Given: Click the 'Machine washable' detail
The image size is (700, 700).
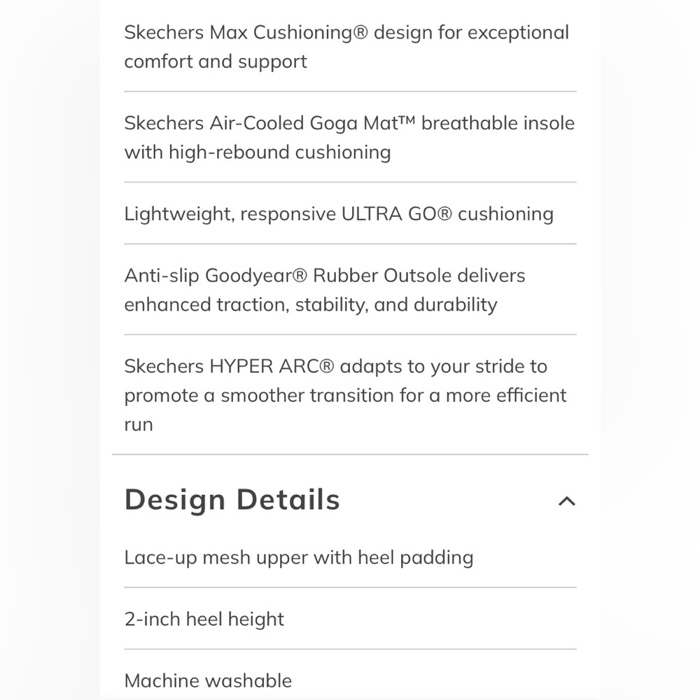Looking at the screenshot, I should pos(208,680).
